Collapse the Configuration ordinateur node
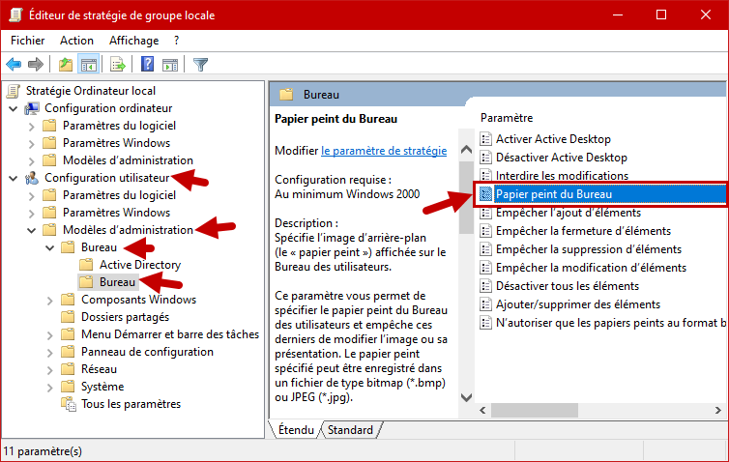This screenshot has width=729, height=462. tap(14, 109)
